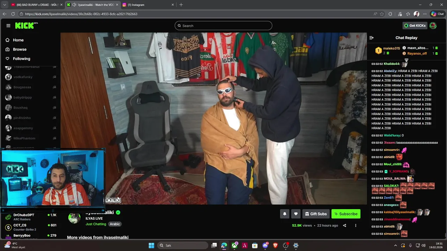Open Brave browser from taskbar

[x=275, y=245]
